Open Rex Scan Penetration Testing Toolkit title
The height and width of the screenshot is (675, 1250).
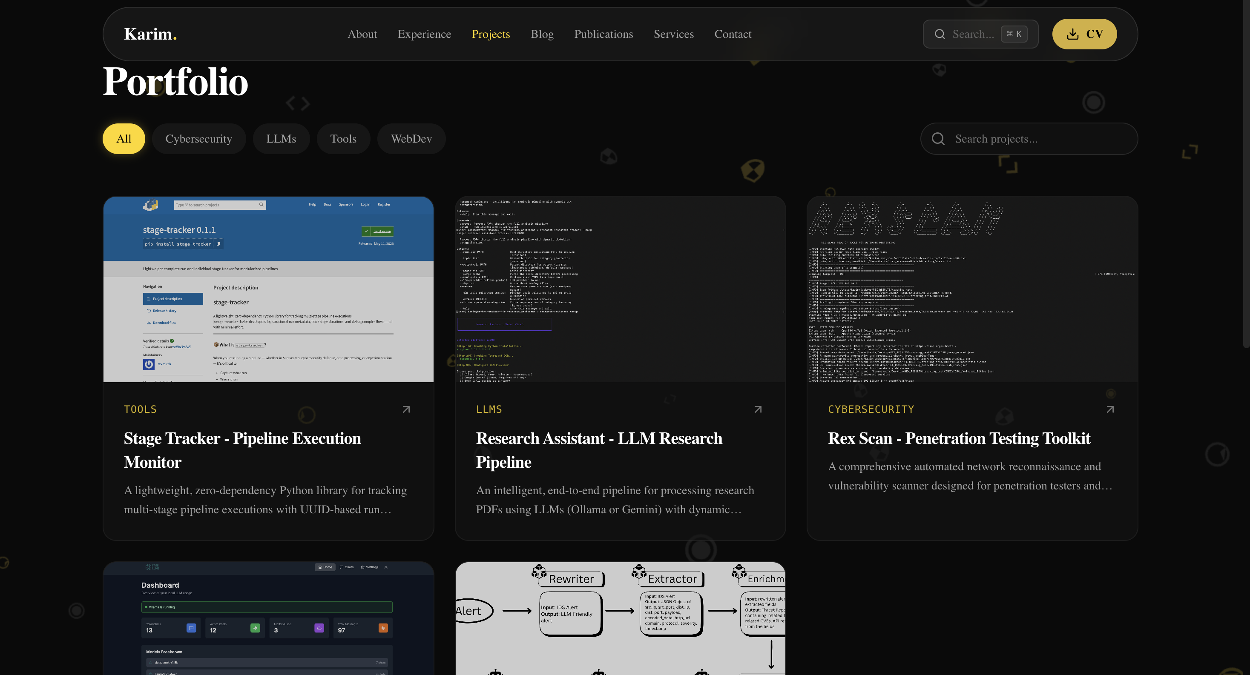(x=959, y=438)
